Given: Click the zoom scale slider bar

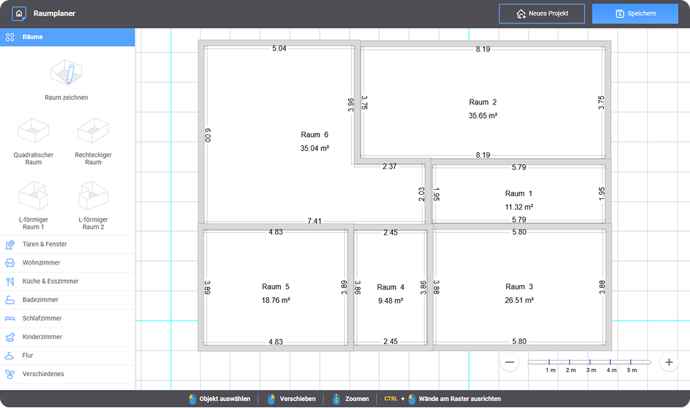Looking at the screenshot, I should pos(589,363).
